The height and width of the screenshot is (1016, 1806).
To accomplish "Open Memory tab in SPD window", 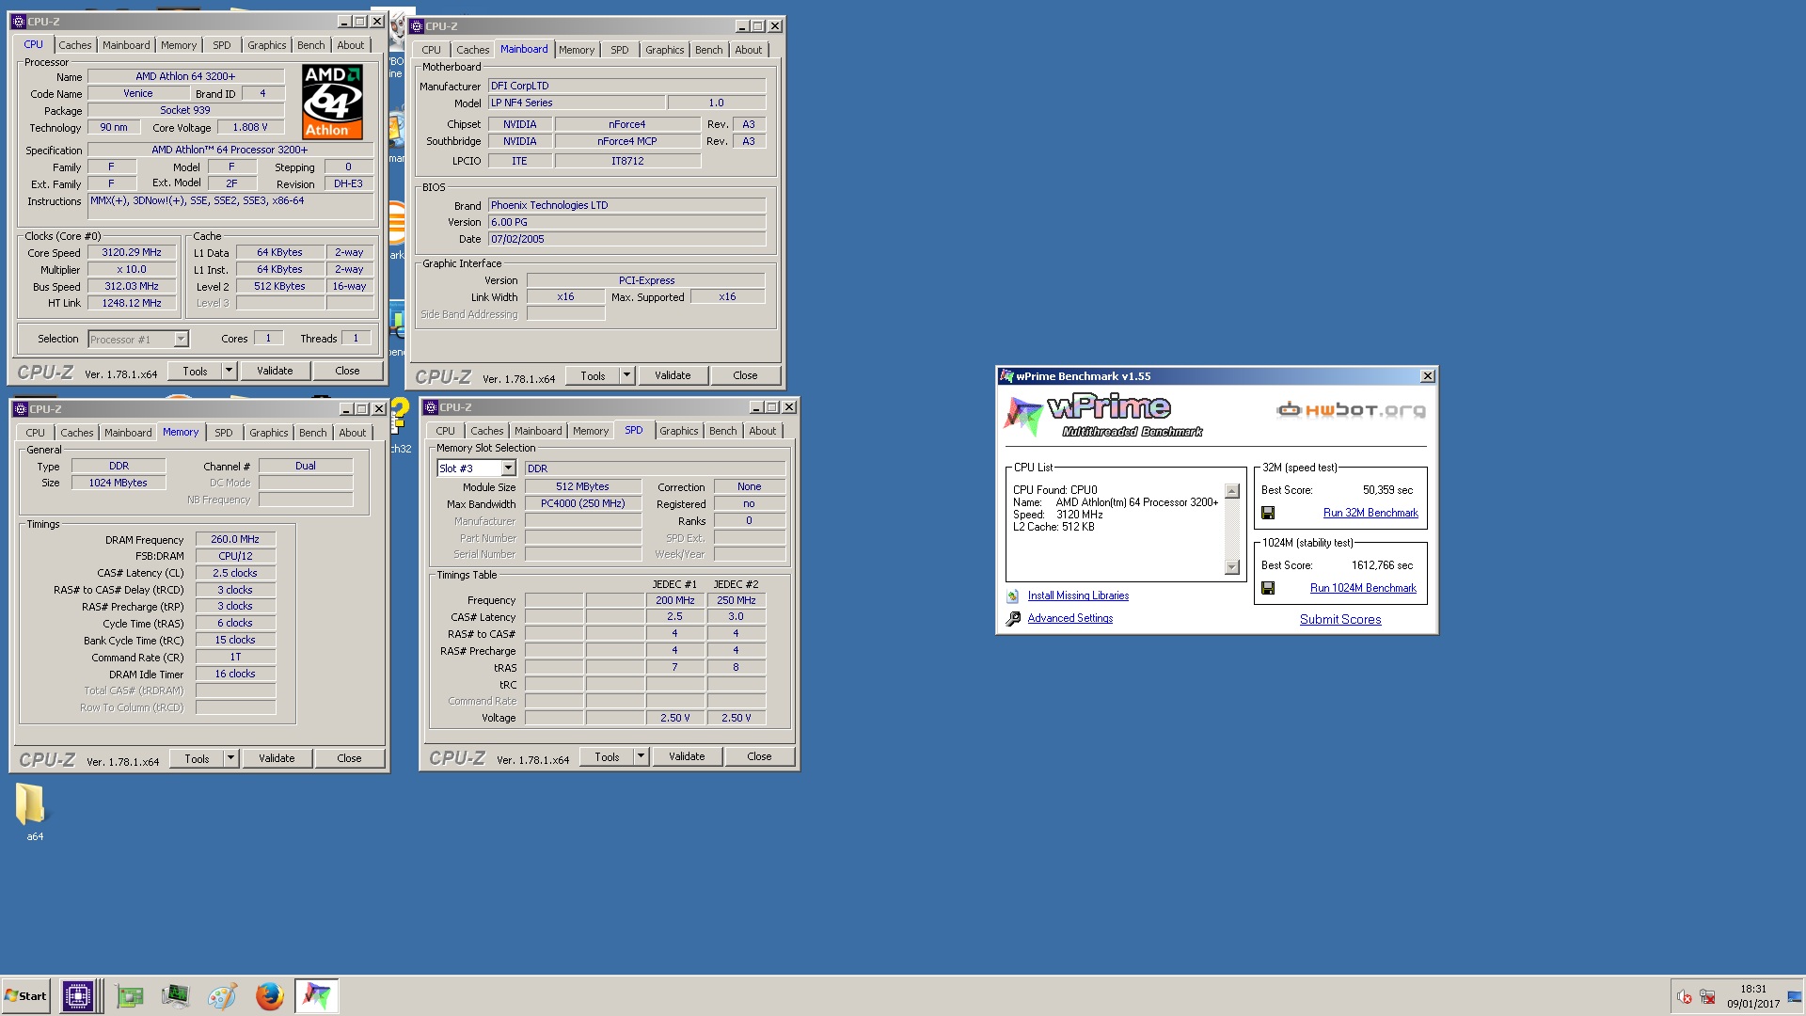I will tap(591, 431).
